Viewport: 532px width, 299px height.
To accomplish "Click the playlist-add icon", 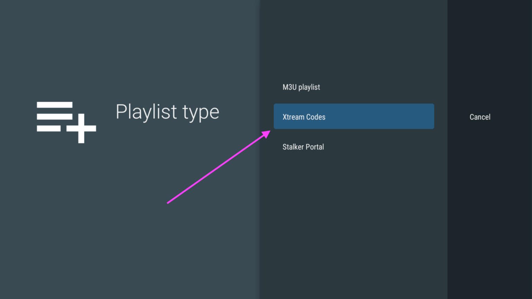I will (66, 122).
